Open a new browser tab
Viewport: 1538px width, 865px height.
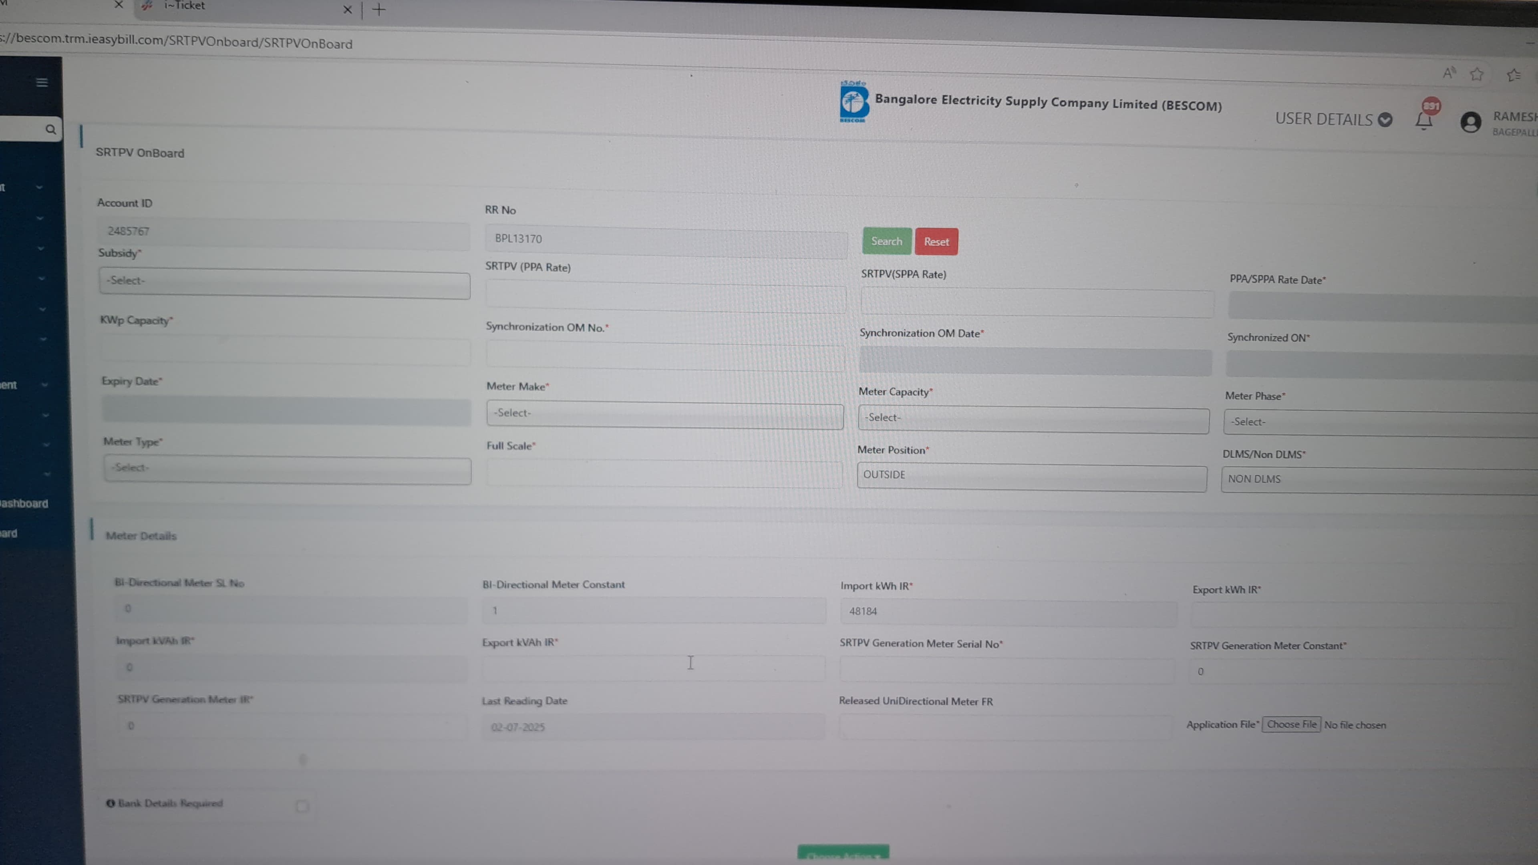coord(379,10)
